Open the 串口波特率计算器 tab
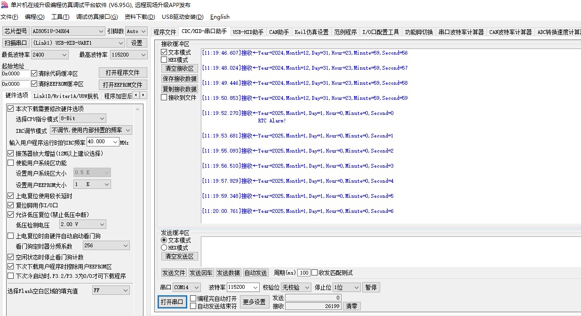The image size is (581, 316). click(x=461, y=32)
